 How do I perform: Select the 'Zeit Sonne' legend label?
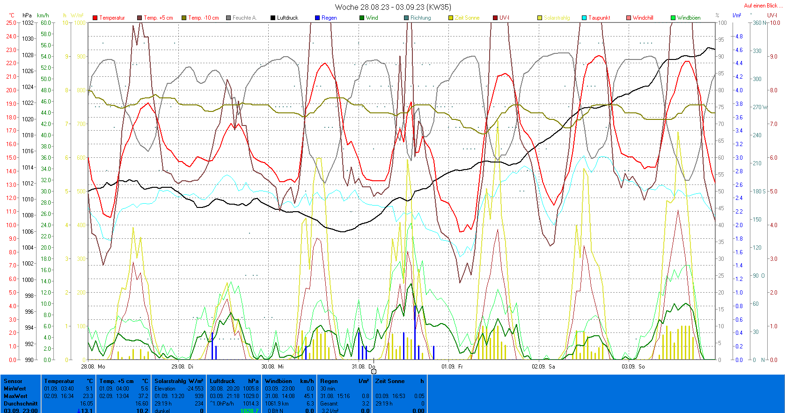[x=467, y=18]
